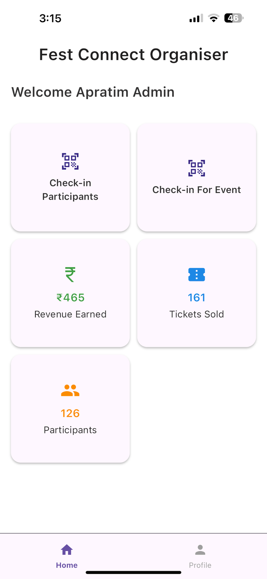The width and height of the screenshot is (267, 579).
Task: Tap the 161 tickets sold number
Action: click(x=196, y=298)
